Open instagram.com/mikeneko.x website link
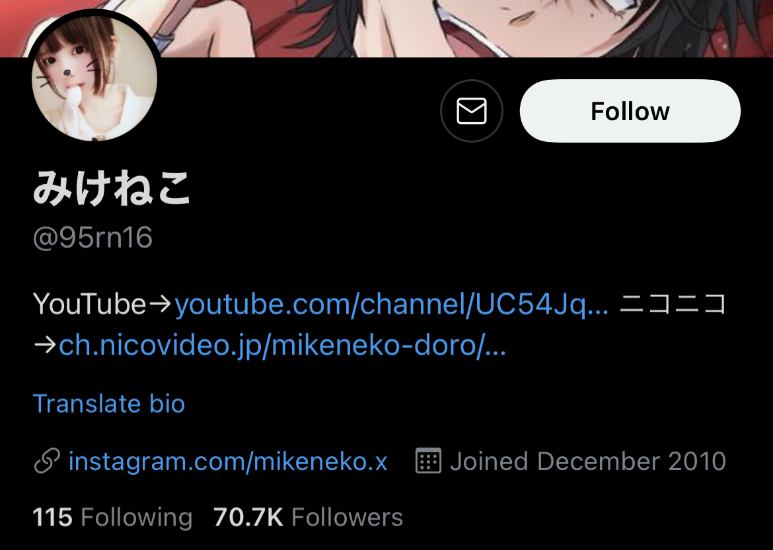 (228, 462)
